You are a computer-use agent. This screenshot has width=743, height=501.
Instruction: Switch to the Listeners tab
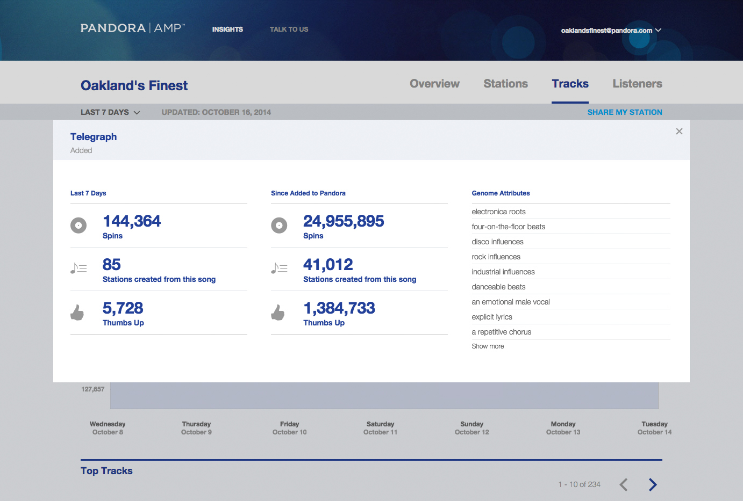coord(637,84)
